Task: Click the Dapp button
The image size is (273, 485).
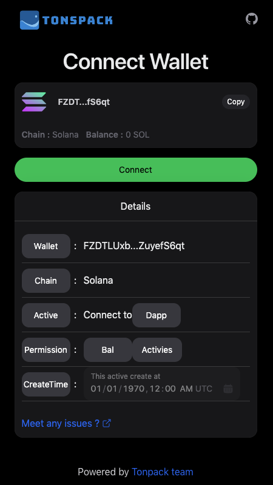Action: (157, 315)
